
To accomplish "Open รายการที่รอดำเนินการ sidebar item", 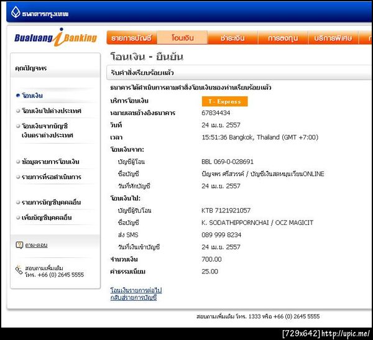I will coord(52,177).
